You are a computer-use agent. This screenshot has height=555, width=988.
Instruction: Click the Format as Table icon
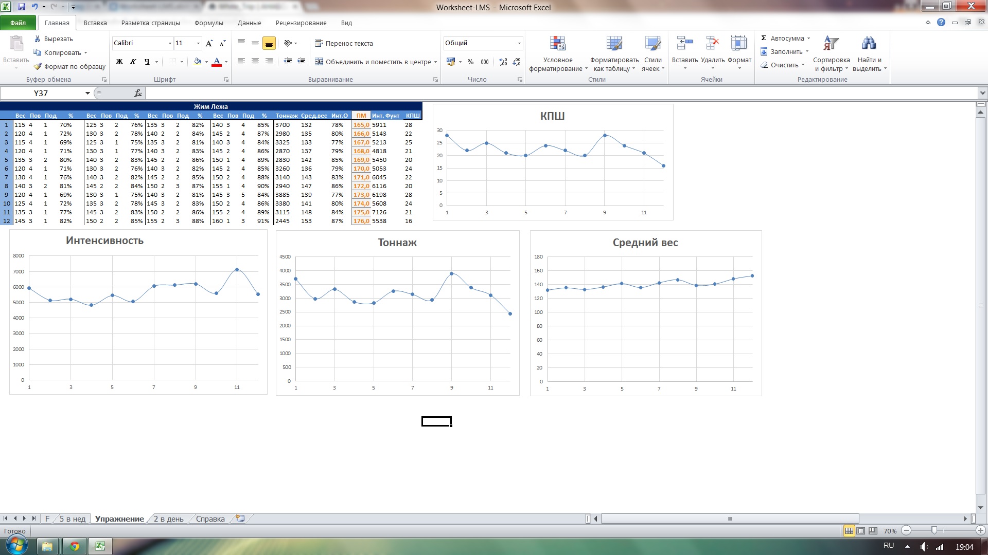click(x=614, y=44)
